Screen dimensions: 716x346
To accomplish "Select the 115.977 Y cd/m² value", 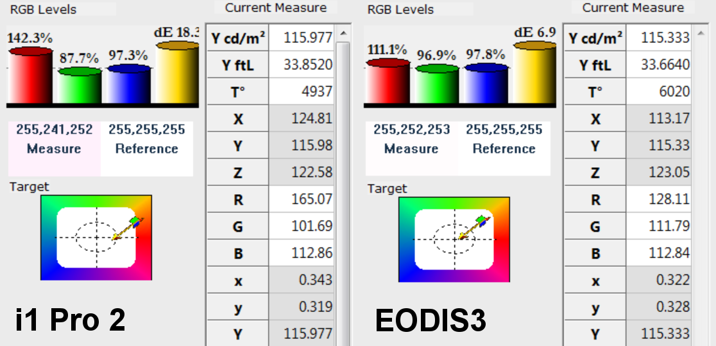I will coord(302,38).
